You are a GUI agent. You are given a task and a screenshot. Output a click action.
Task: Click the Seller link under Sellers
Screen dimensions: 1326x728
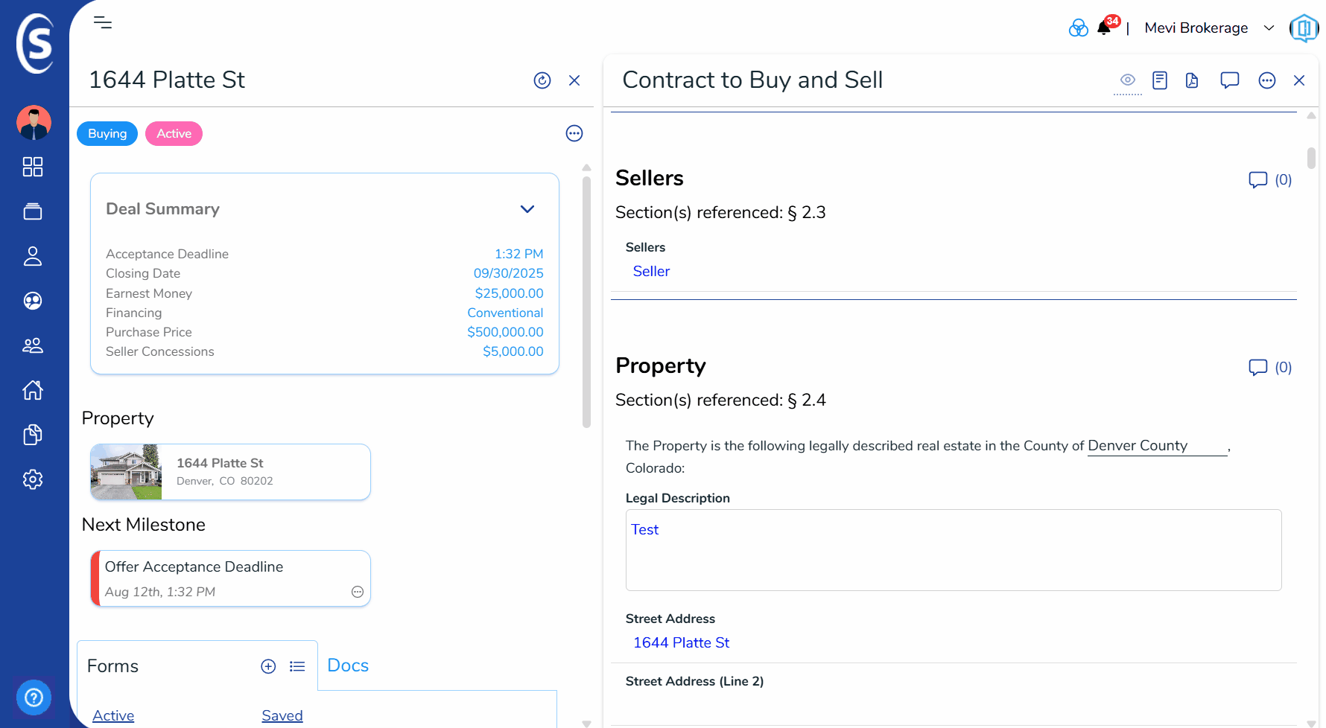tap(651, 272)
